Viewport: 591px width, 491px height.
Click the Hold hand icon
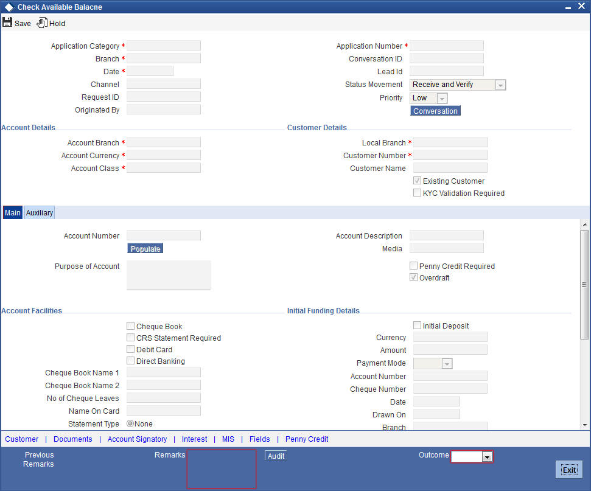click(42, 23)
